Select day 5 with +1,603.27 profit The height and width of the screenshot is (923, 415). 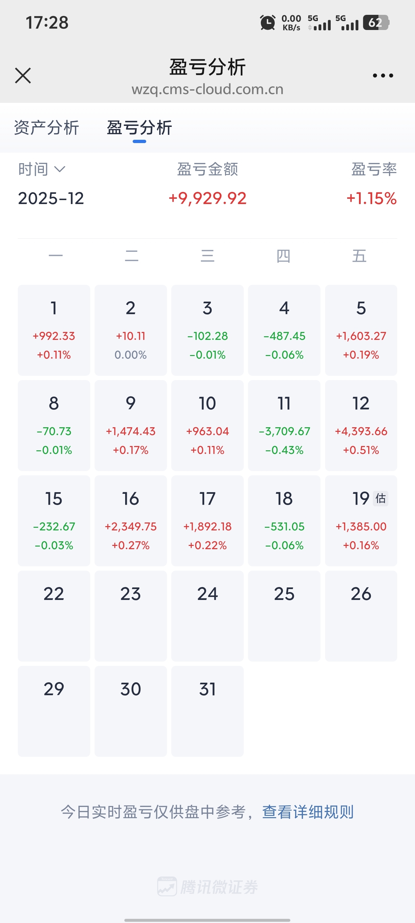361,330
